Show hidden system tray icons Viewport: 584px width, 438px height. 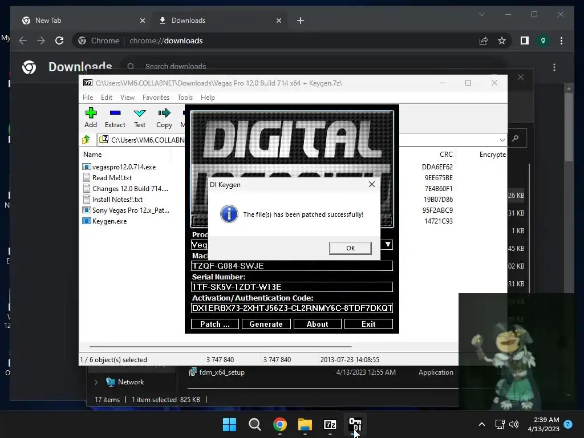pyautogui.click(x=481, y=424)
